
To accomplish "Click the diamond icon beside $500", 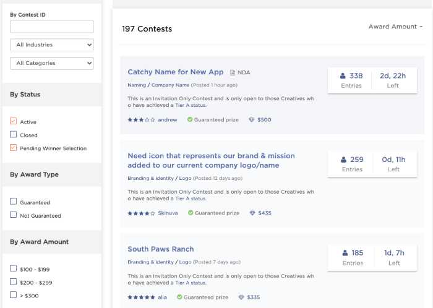I will coord(252,120).
